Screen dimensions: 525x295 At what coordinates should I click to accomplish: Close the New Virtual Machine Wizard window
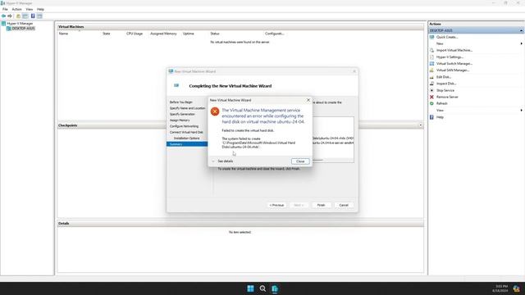coord(354,71)
